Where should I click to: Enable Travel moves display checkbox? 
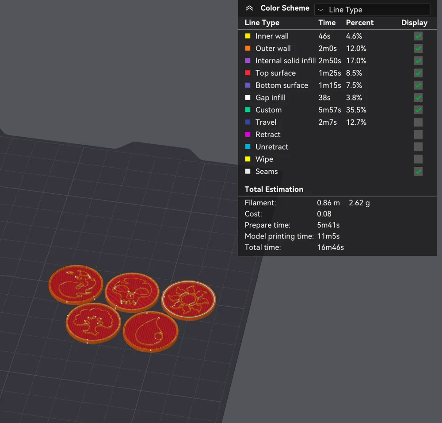pyautogui.click(x=418, y=122)
